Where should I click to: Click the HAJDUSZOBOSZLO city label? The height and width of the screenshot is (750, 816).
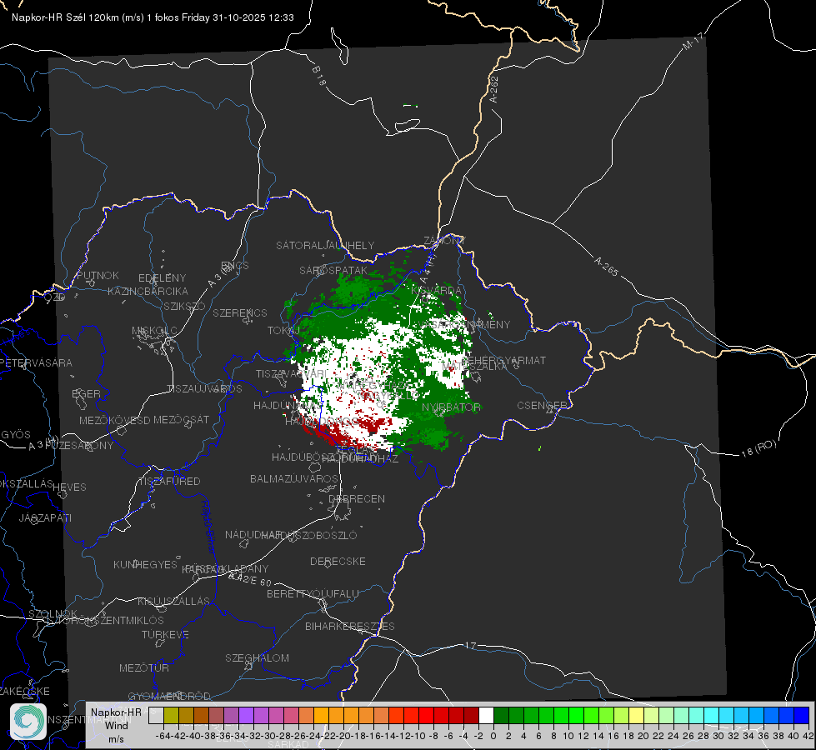309,535
